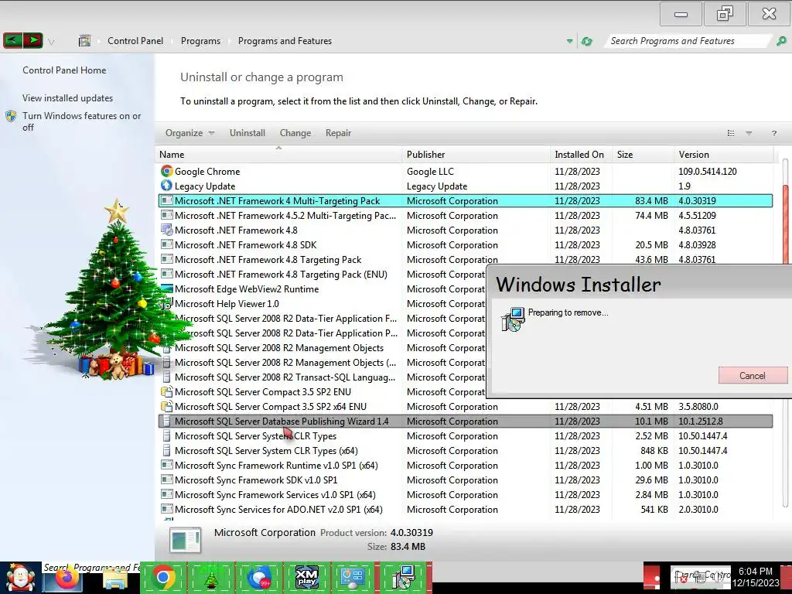Click Change in the toolbar
The image size is (792, 594).
click(295, 133)
